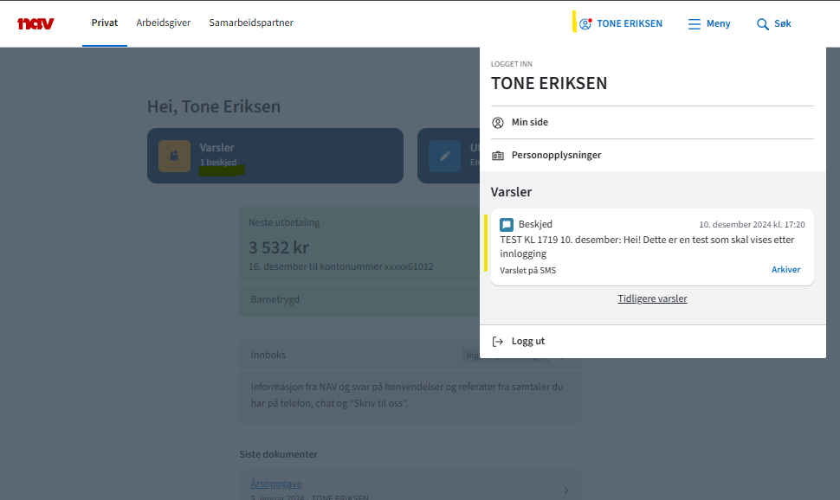Open the Søk search button
The height and width of the screenshot is (500, 840).
774,23
